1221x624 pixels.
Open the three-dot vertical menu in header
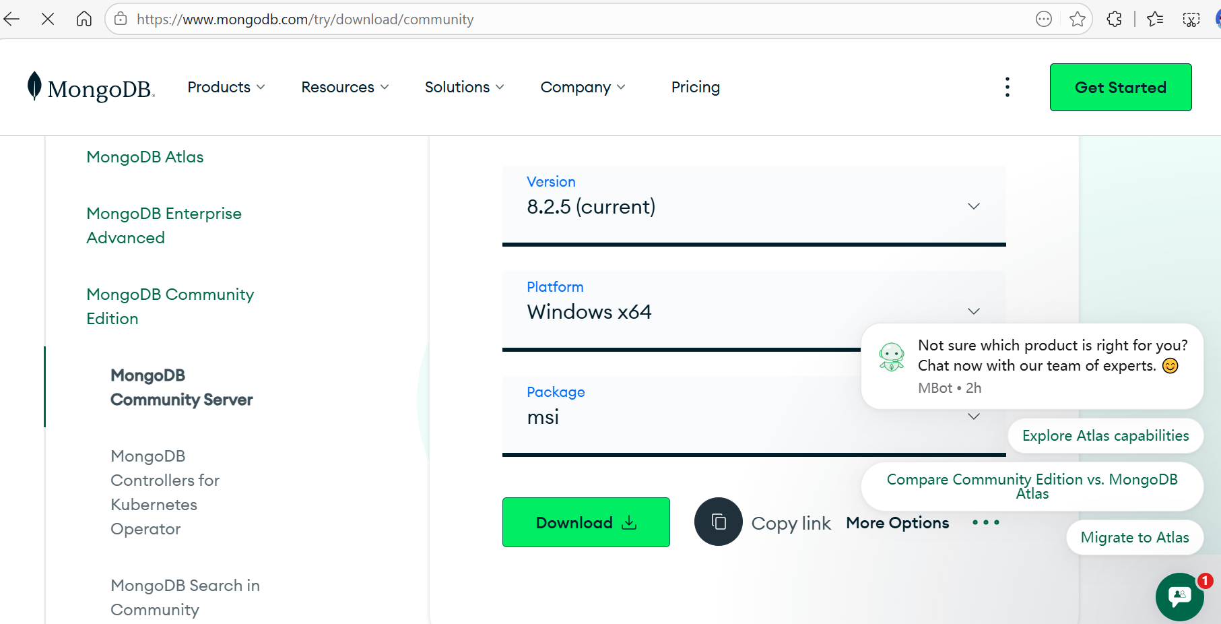coord(1008,87)
